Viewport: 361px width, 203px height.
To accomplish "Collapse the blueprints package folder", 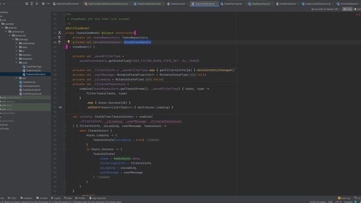I will (x=10, y=36).
